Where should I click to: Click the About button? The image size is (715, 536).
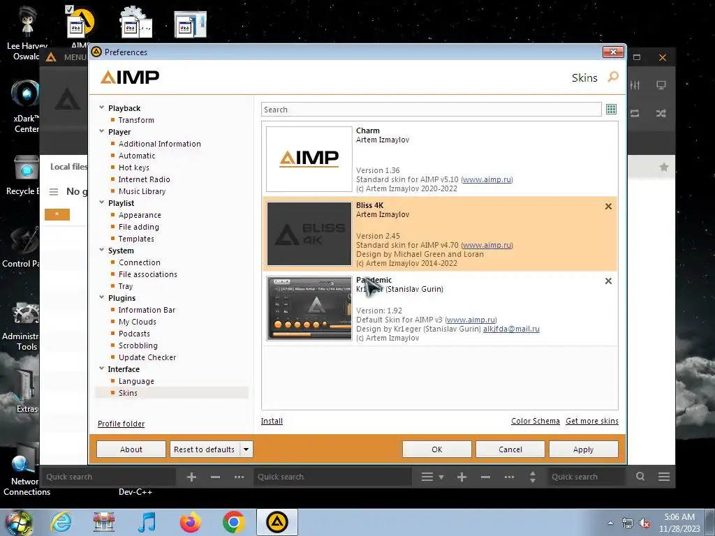[131, 449]
